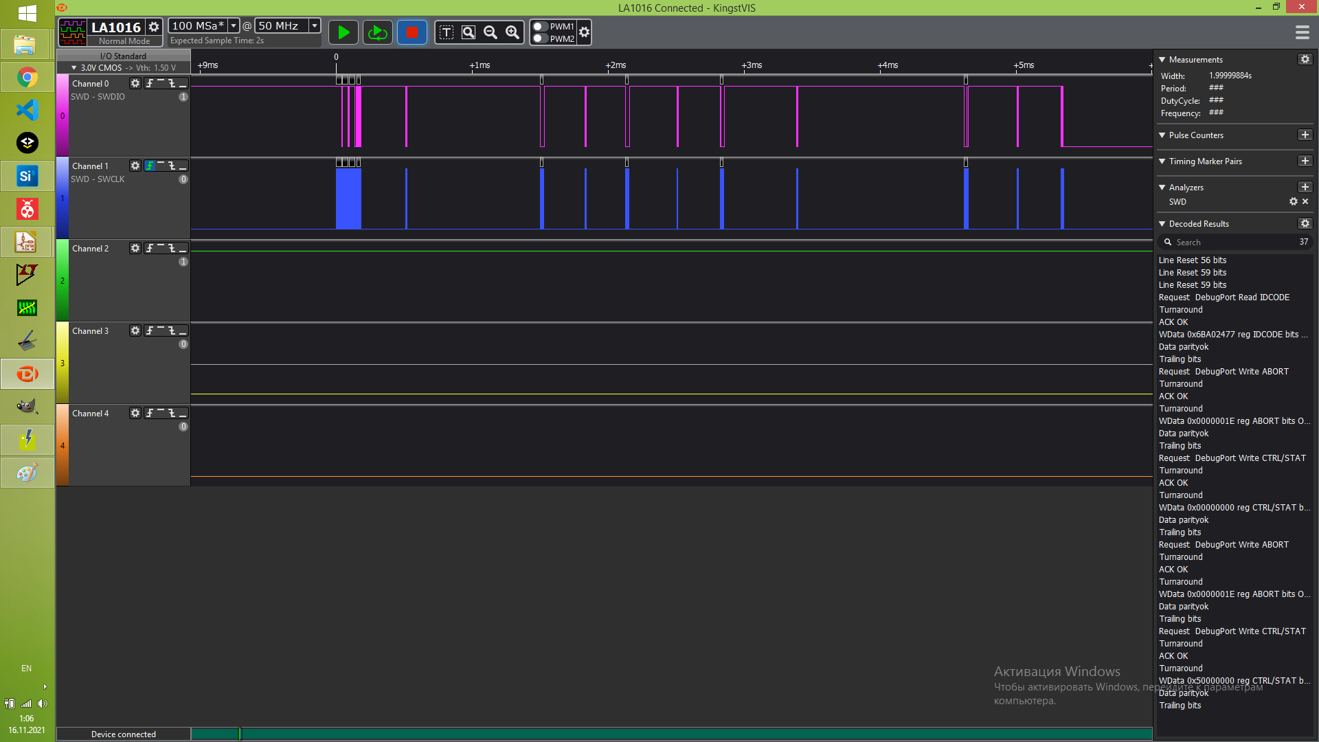The width and height of the screenshot is (1319, 742).
Task: Collapse the Analyzers panel
Action: click(1162, 188)
